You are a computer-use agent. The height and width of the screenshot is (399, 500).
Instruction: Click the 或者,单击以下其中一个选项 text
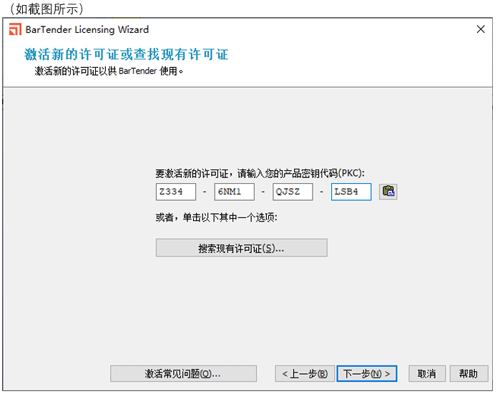tap(216, 217)
